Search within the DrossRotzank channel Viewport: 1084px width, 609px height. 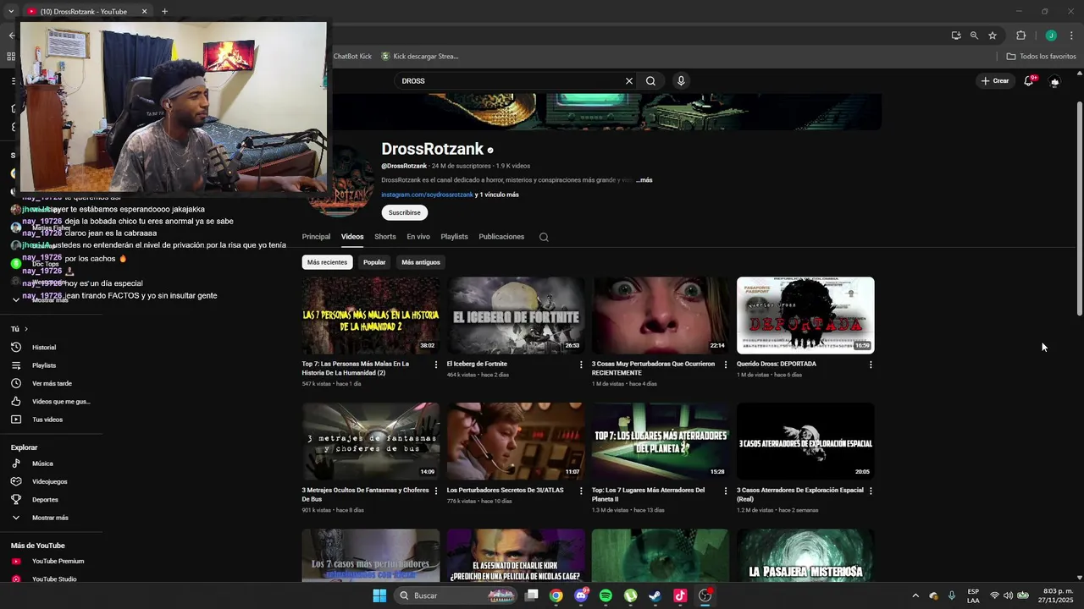(x=544, y=237)
